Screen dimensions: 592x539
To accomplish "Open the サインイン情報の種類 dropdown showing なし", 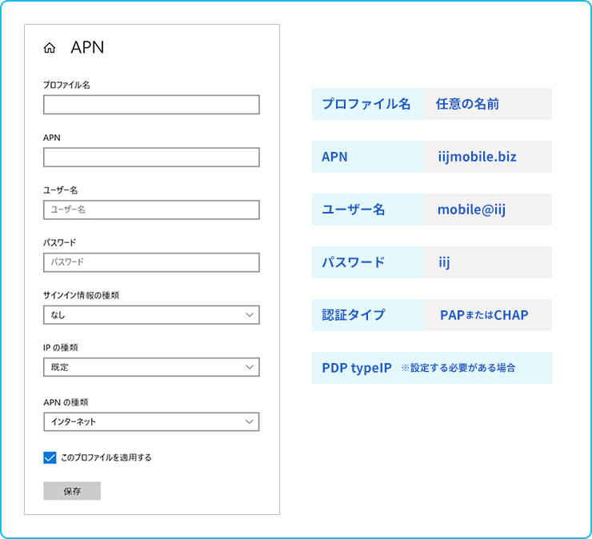I will 151,315.
